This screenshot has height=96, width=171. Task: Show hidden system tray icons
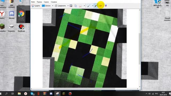coord(146,94)
